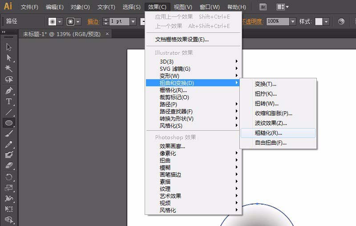Open the 帮助(H) menu

click(x=237, y=7)
